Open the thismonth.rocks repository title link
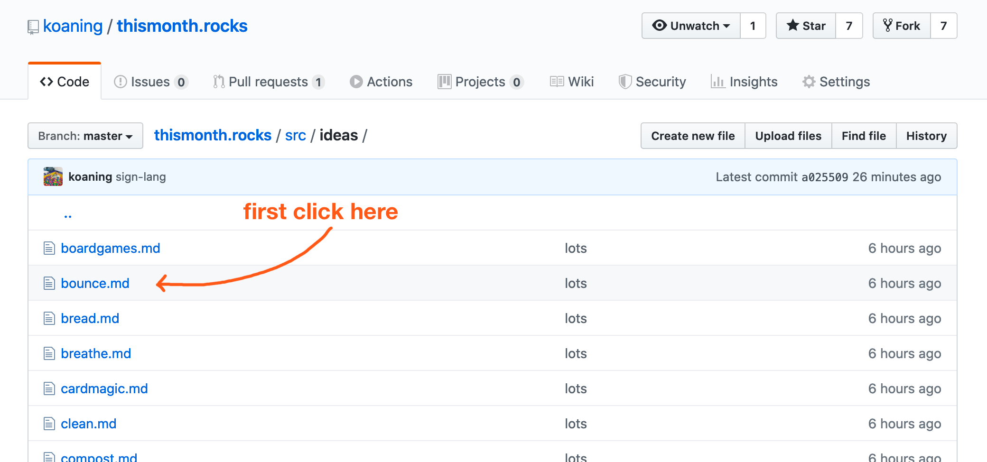The height and width of the screenshot is (462, 987). tap(182, 26)
